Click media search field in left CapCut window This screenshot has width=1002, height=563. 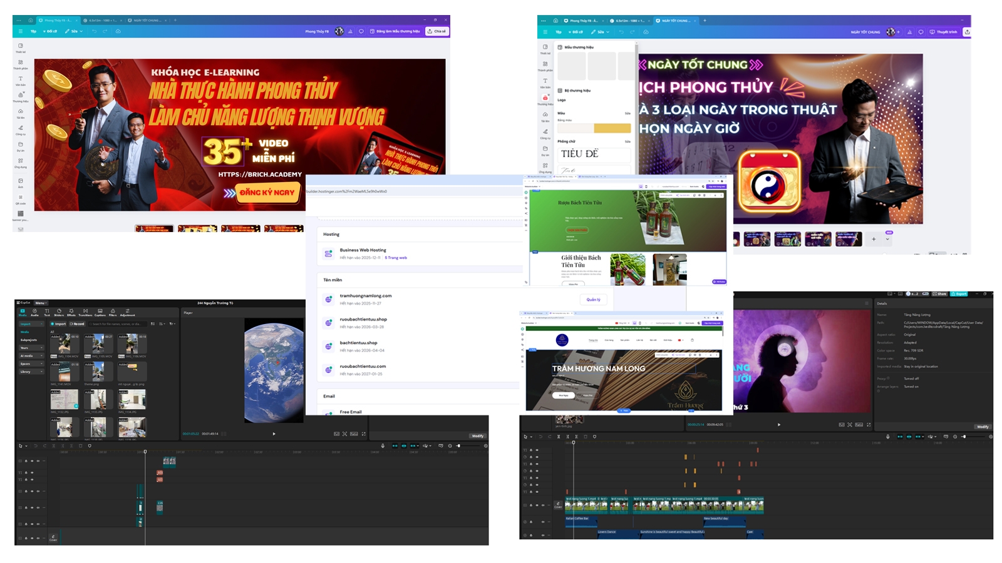(118, 324)
